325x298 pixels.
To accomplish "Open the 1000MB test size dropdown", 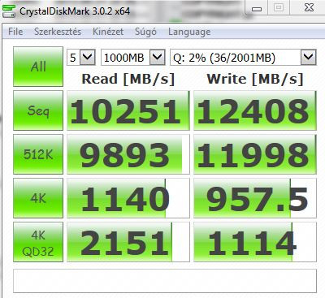I will (x=133, y=57).
